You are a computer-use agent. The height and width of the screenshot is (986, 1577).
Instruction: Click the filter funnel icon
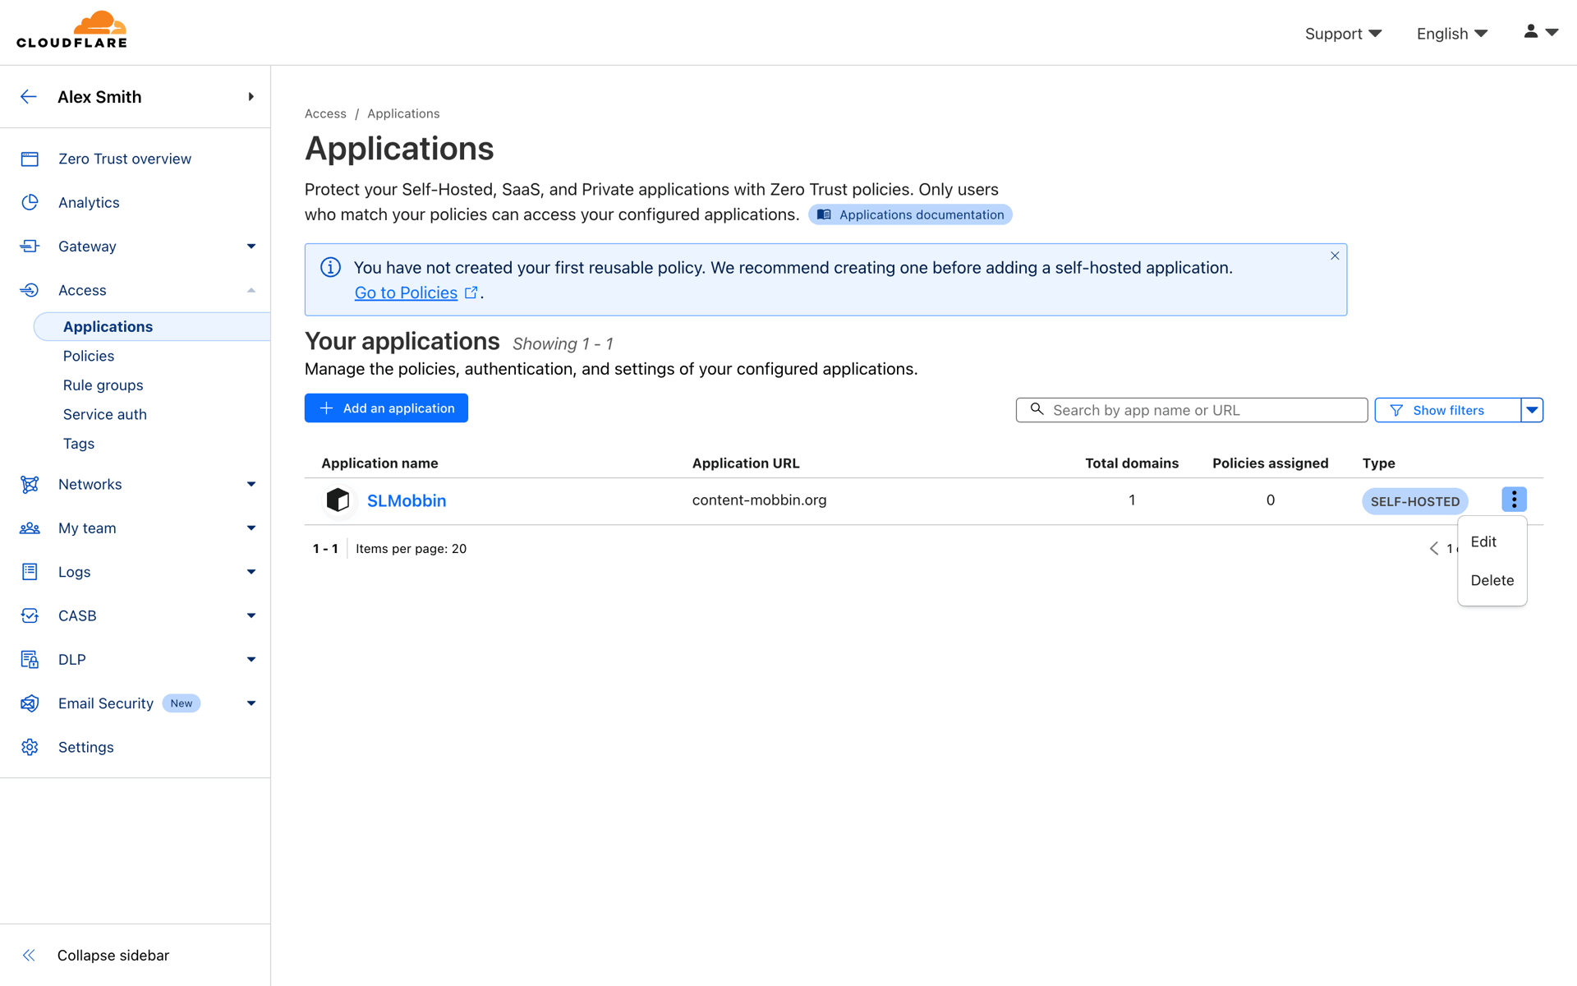tap(1396, 410)
